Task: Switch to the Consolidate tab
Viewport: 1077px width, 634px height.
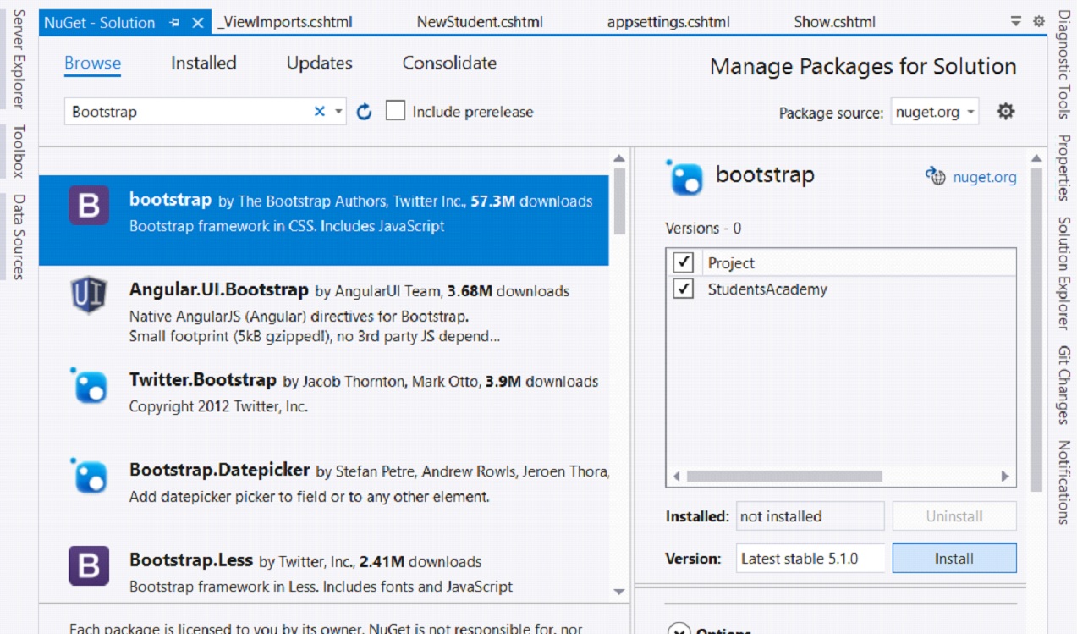Action: point(449,63)
